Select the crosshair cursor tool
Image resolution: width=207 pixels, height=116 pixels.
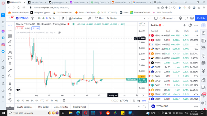[x=10, y=25]
